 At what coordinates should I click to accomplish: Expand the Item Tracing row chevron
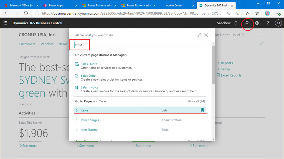point(77,130)
